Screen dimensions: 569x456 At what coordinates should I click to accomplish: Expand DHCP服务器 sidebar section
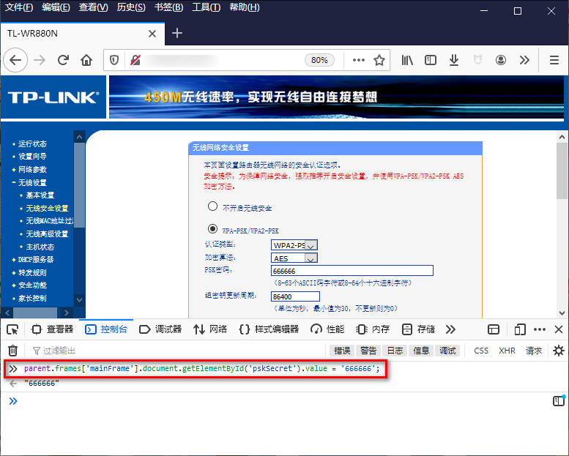click(x=36, y=259)
